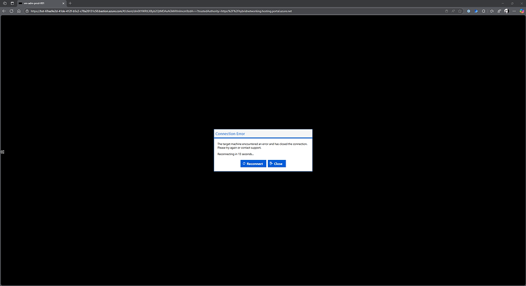
Task: Click the Reconnect button
Action: [253, 164]
